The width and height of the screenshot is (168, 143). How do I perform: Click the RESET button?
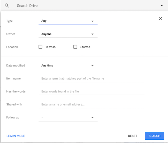pos(133,136)
